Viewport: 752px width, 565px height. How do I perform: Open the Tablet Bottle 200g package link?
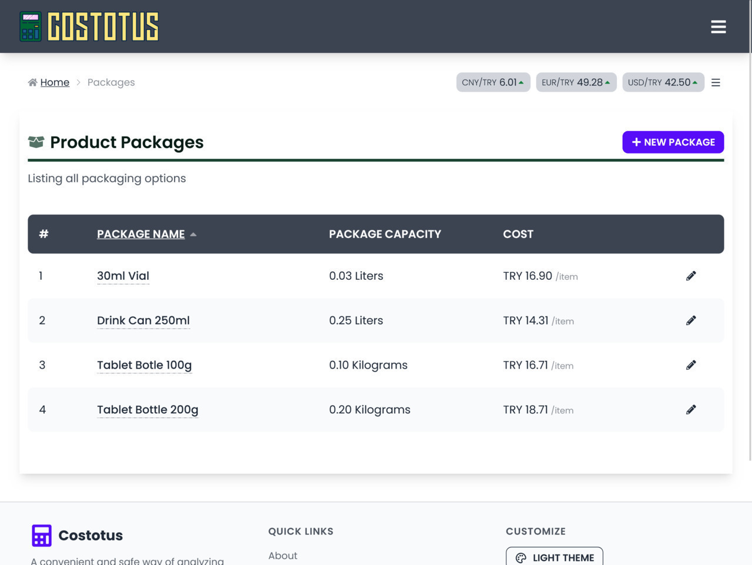pyautogui.click(x=147, y=410)
